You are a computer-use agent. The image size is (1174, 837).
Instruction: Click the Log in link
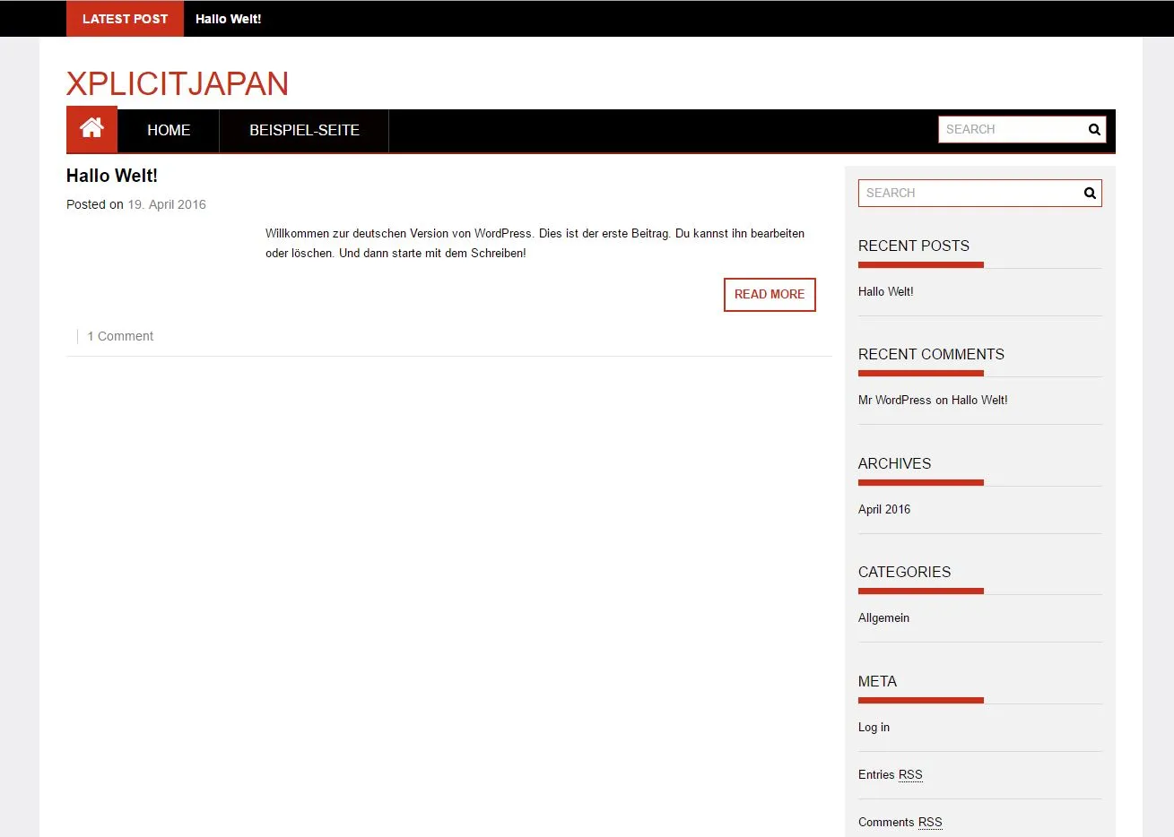(874, 727)
